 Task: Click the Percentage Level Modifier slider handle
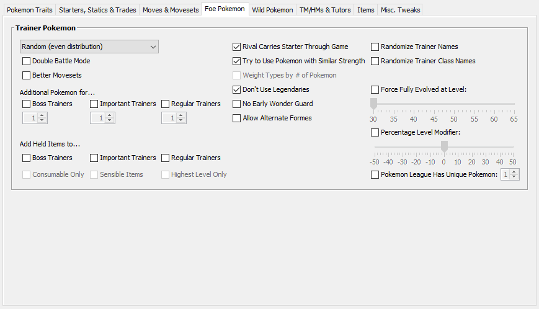[444, 146]
